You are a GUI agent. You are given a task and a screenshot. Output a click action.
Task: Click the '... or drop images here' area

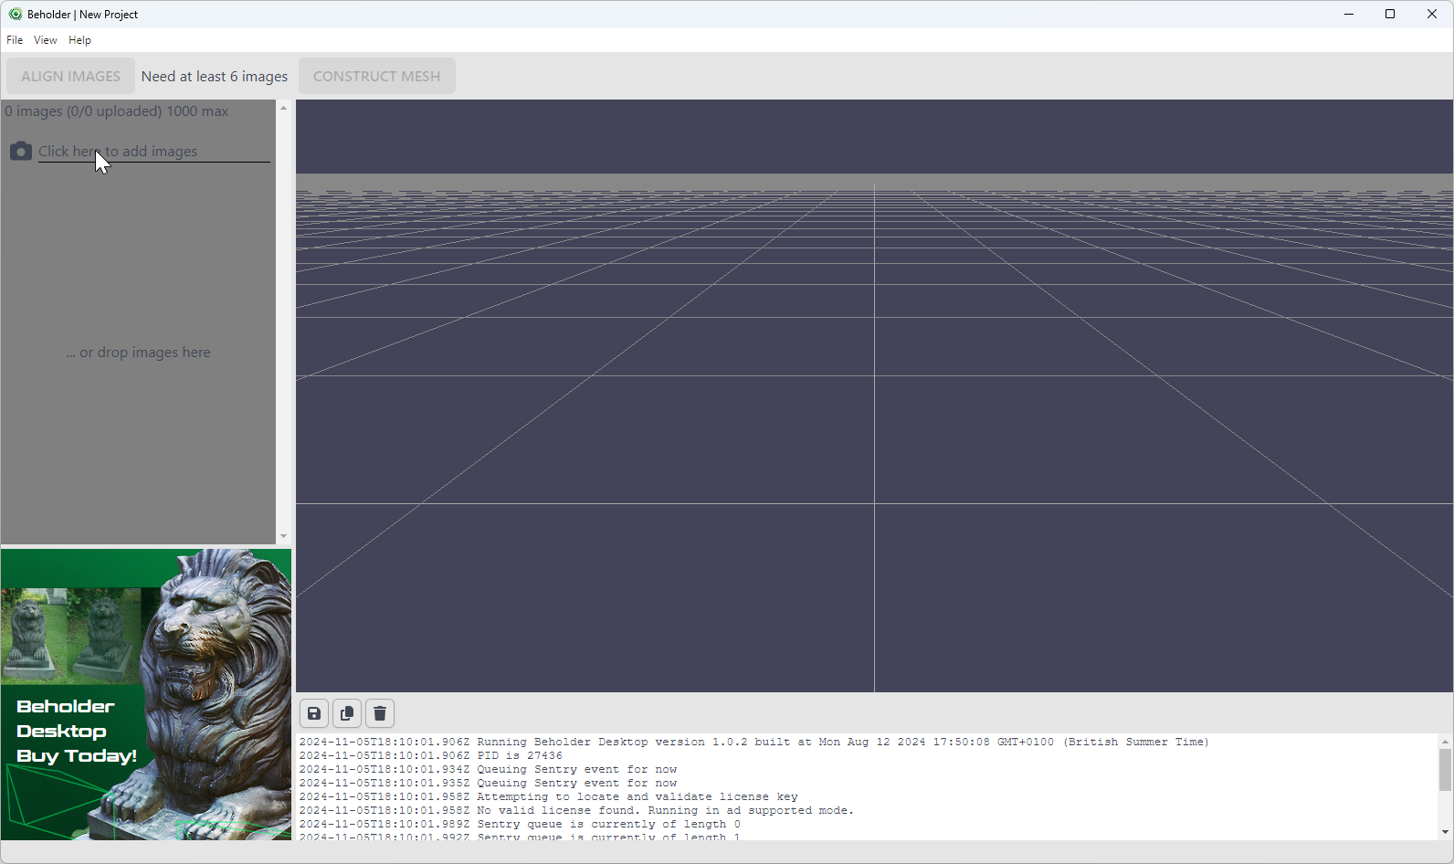pyautogui.click(x=139, y=353)
